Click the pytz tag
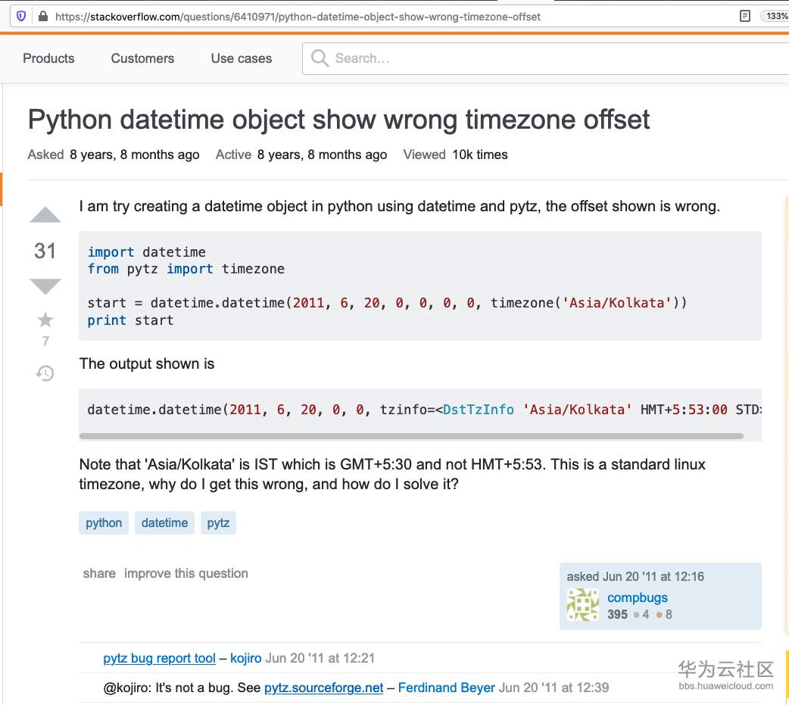The height and width of the screenshot is (705, 789). 218,523
